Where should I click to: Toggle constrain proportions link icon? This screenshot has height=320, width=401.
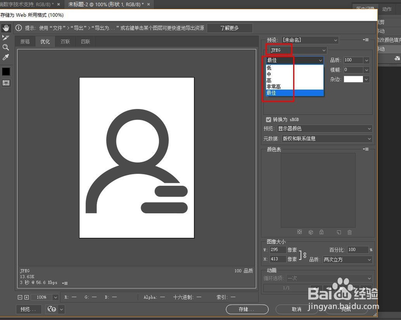(305, 255)
